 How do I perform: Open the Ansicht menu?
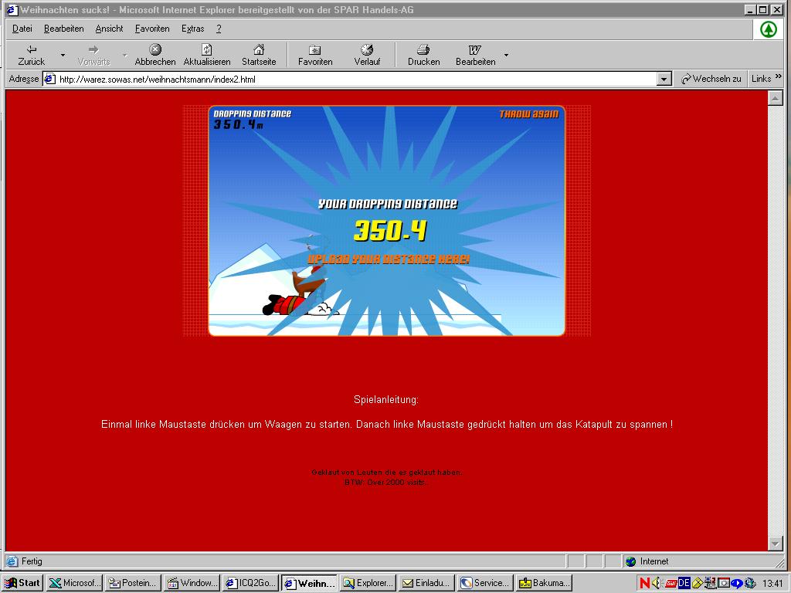point(109,29)
